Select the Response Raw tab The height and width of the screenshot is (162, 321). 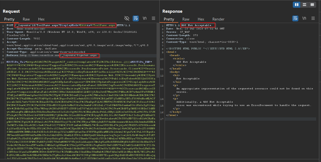(x=186, y=19)
